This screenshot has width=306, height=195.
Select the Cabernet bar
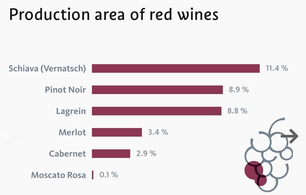[x=111, y=154]
